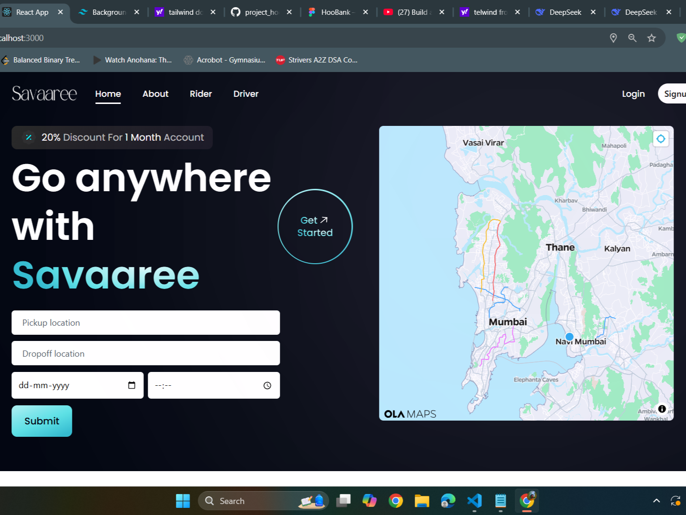Click the map geolocate icon
The height and width of the screenshot is (515, 686).
coord(660,139)
